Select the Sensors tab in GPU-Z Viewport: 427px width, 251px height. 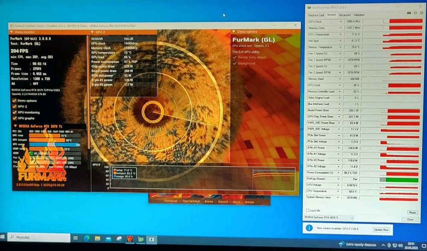click(331, 15)
